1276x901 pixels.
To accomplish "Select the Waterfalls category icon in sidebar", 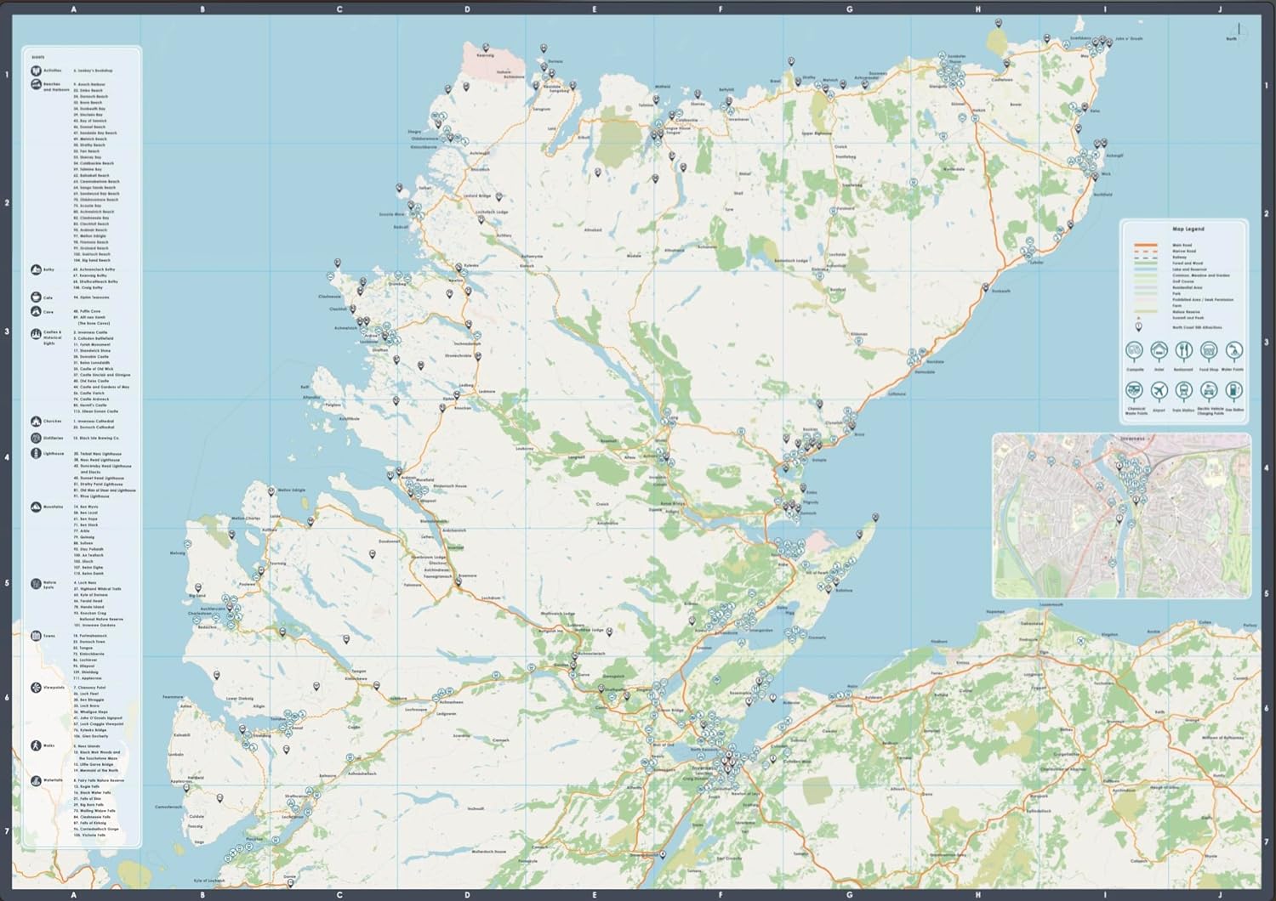I will (x=36, y=780).
